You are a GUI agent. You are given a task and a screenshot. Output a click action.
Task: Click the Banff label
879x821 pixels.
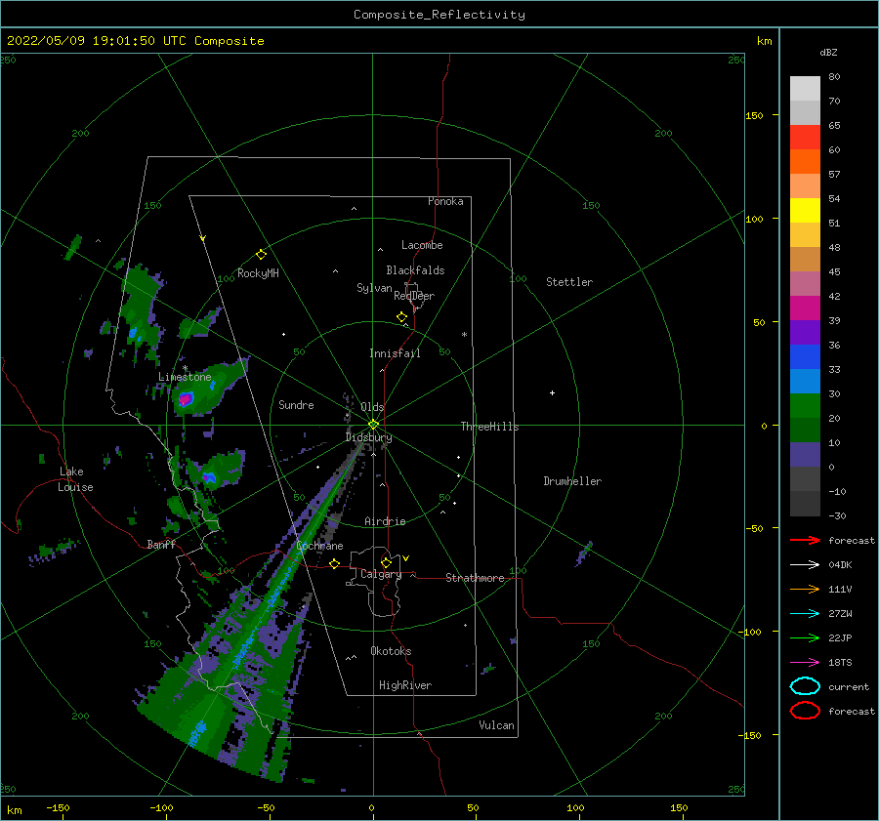[x=161, y=544]
